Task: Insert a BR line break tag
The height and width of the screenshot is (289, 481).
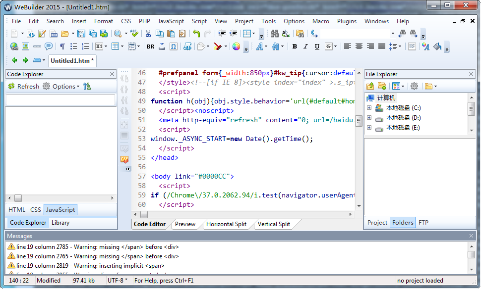Action: pyautogui.click(x=150, y=46)
